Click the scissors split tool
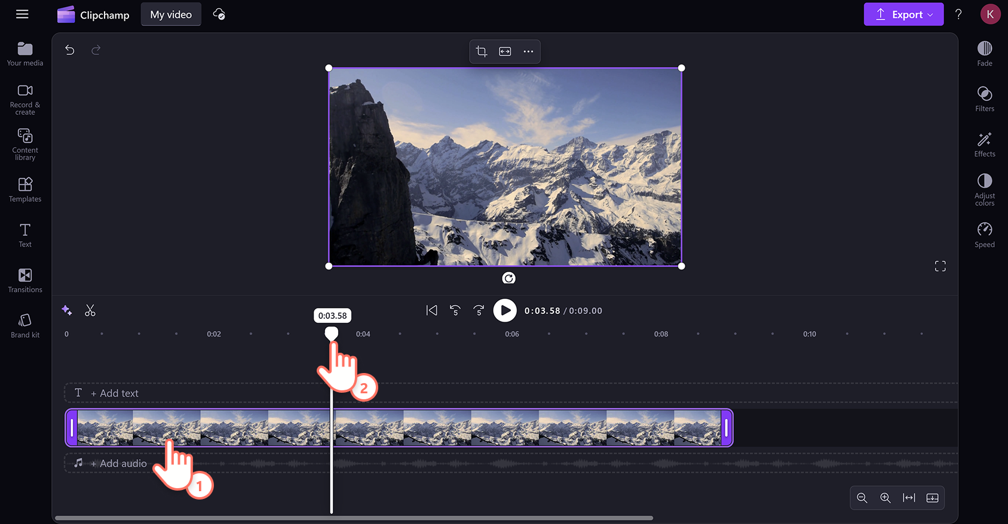Image resolution: width=1008 pixels, height=524 pixels. coord(90,310)
